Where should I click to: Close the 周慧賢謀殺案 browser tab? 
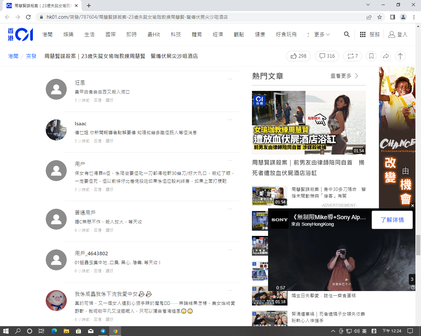[x=76, y=6]
